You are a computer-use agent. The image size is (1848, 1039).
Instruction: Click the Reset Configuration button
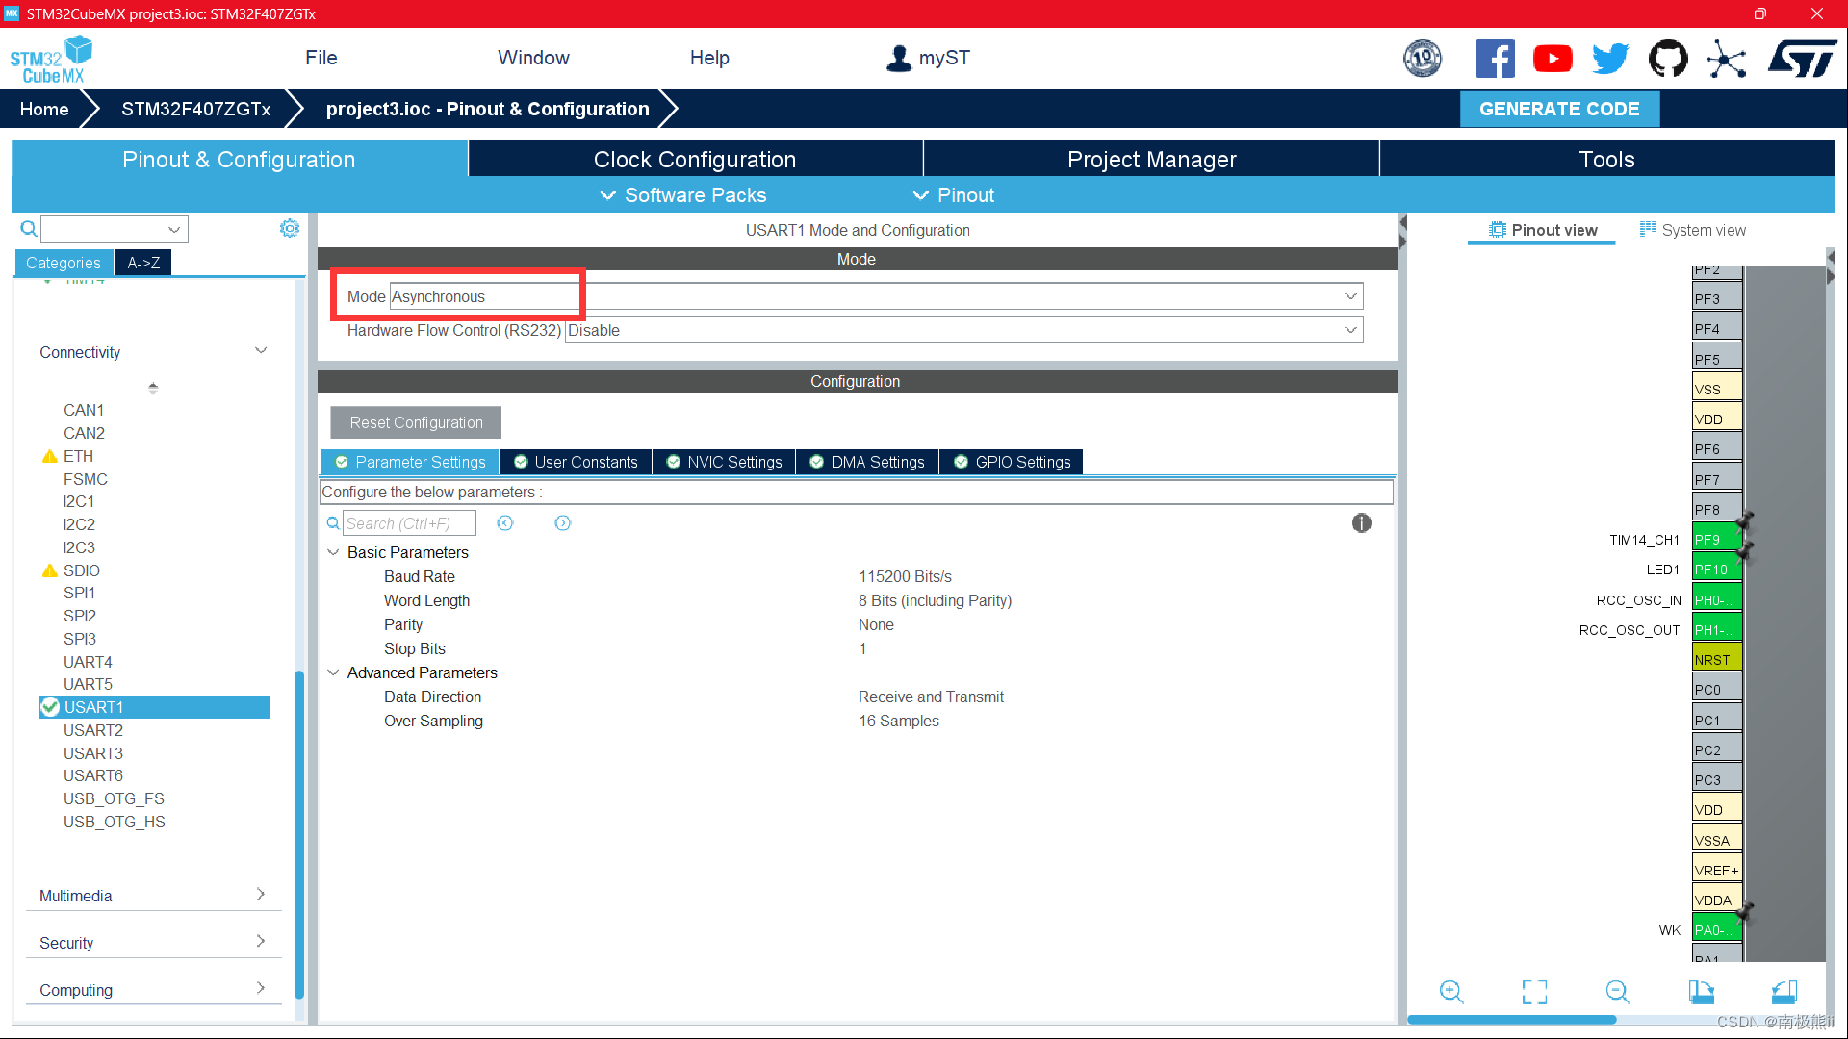(x=416, y=422)
